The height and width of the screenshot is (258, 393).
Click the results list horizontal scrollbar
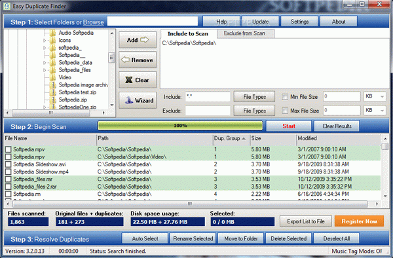pos(189,204)
